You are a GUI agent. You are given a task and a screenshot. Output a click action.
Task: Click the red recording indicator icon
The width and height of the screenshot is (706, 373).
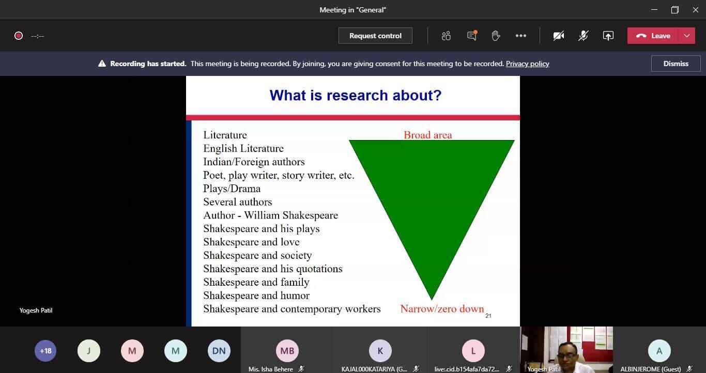[x=19, y=36]
